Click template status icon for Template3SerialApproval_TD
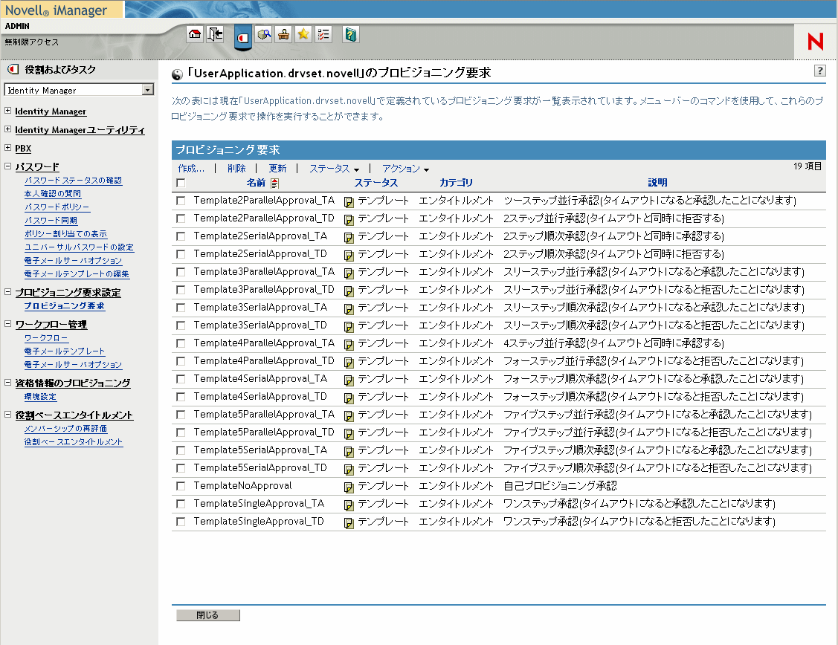838x645 pixels. [x=349, y=327]
